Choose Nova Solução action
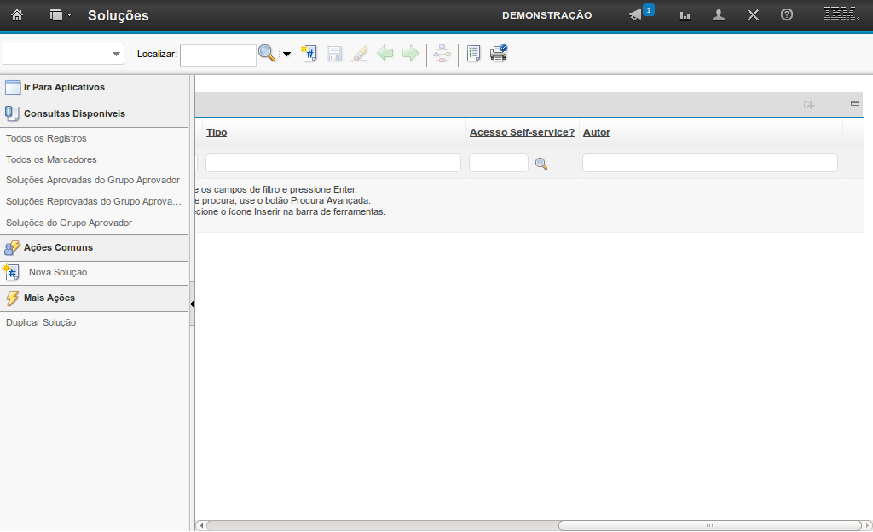This screenshot has height=532, width=873. [x=57, y=272]
